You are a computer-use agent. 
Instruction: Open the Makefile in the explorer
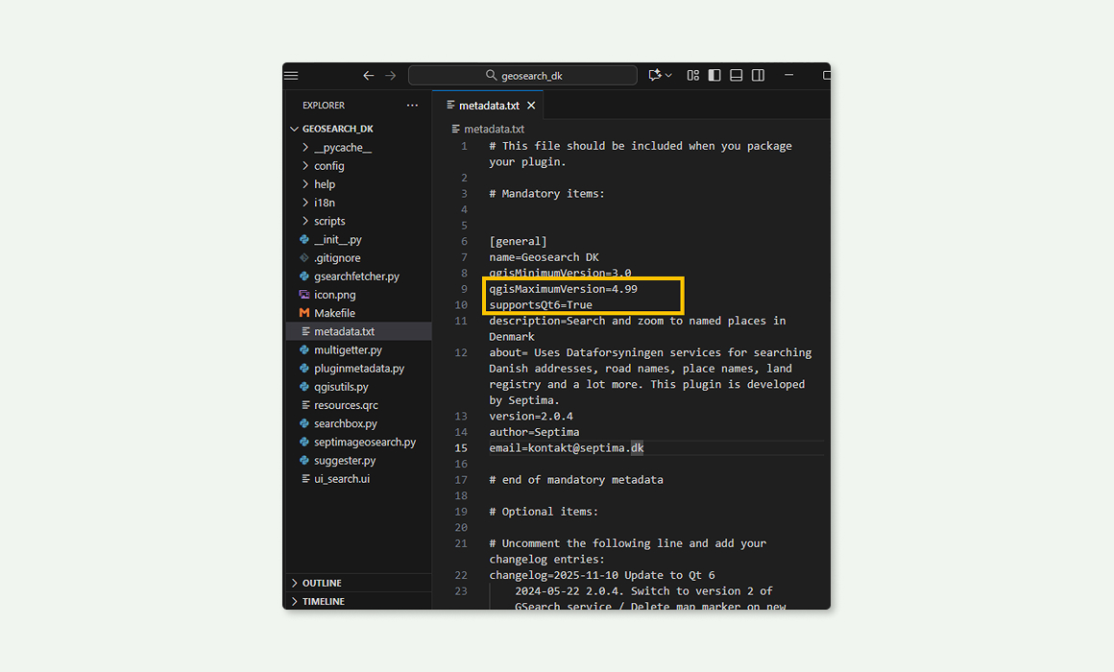(x=334, y=313)
